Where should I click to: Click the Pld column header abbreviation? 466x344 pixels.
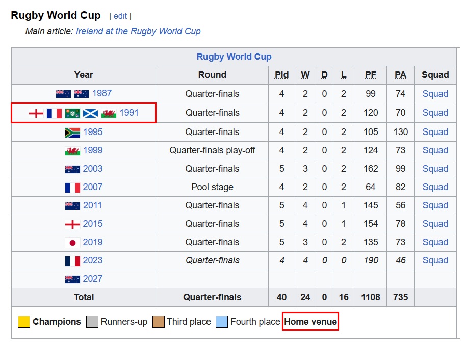[281, 75]
